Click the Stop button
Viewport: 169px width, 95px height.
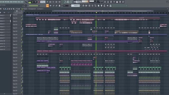[35, 2]
